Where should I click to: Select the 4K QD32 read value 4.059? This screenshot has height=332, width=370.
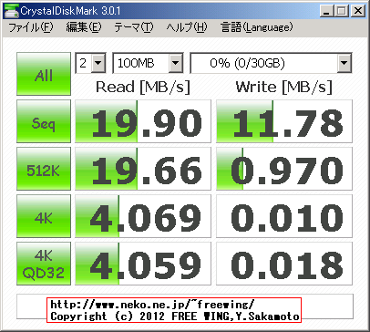tap(143, 264)
